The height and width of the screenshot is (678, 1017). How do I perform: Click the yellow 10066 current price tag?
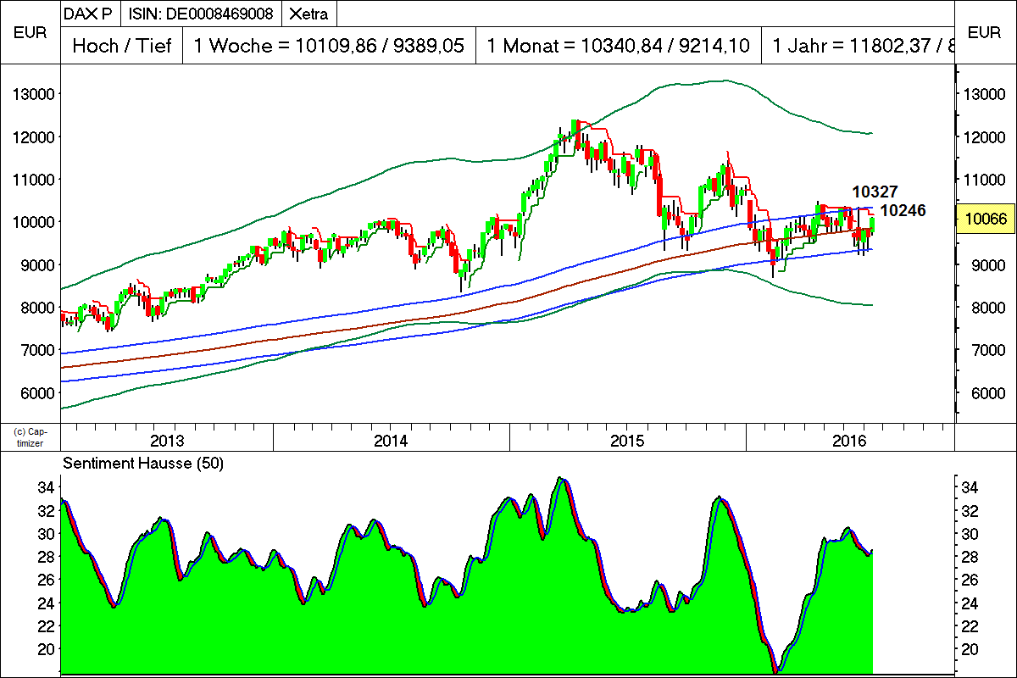985,220
